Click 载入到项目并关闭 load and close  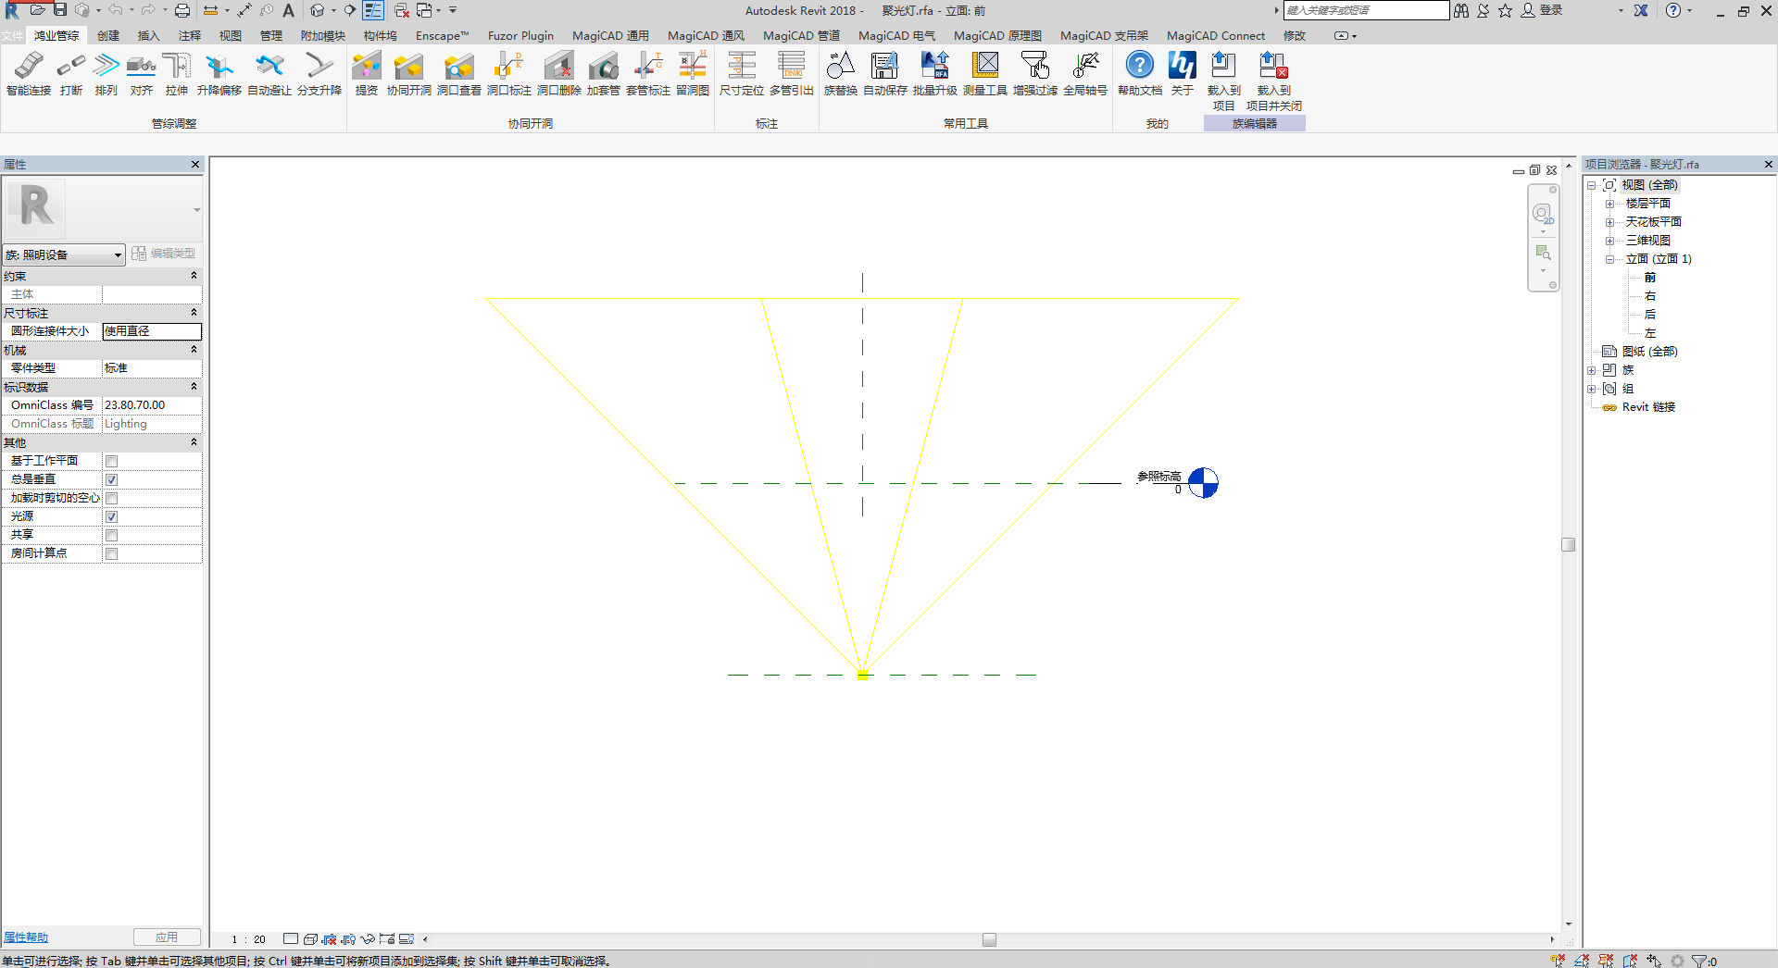coord(1274,81)
